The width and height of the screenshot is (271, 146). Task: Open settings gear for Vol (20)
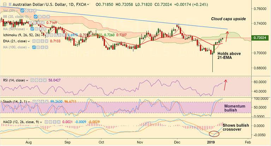26,11
